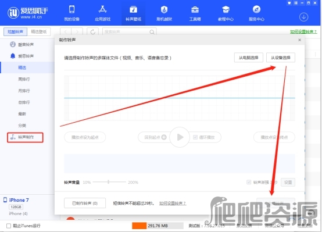Click 播放点设为起点 button
Viewport: 322px width, 232px height.
85,137
